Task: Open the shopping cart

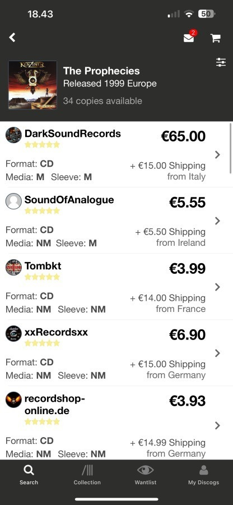Action: tap(215, 38)
